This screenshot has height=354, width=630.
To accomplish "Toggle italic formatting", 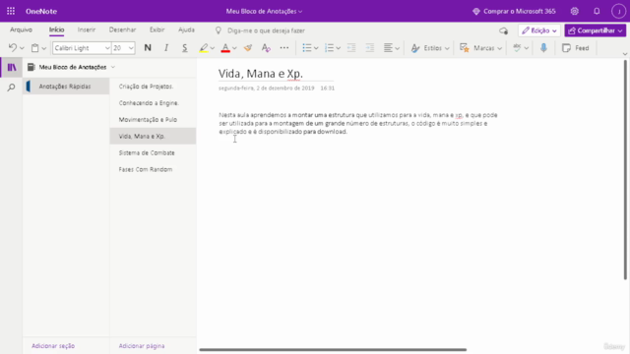I will coord(166,48).
